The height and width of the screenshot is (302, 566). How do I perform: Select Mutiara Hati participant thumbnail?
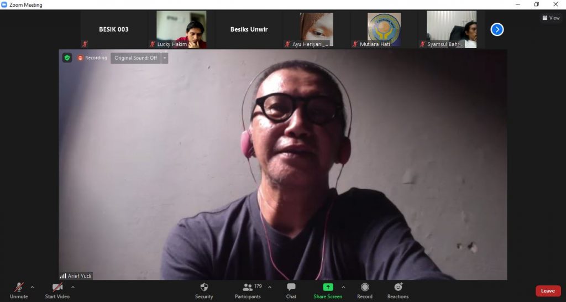point(384,29)
